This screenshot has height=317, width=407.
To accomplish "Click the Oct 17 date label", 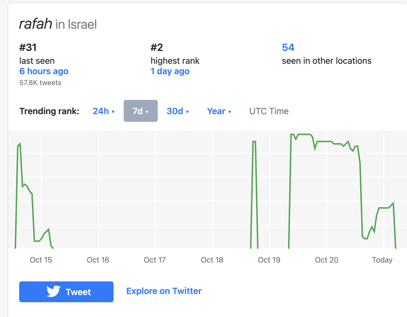I will coord(155,260).
